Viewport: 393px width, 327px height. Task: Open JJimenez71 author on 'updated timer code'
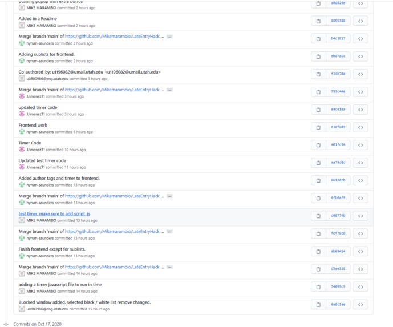coord(35,114)
